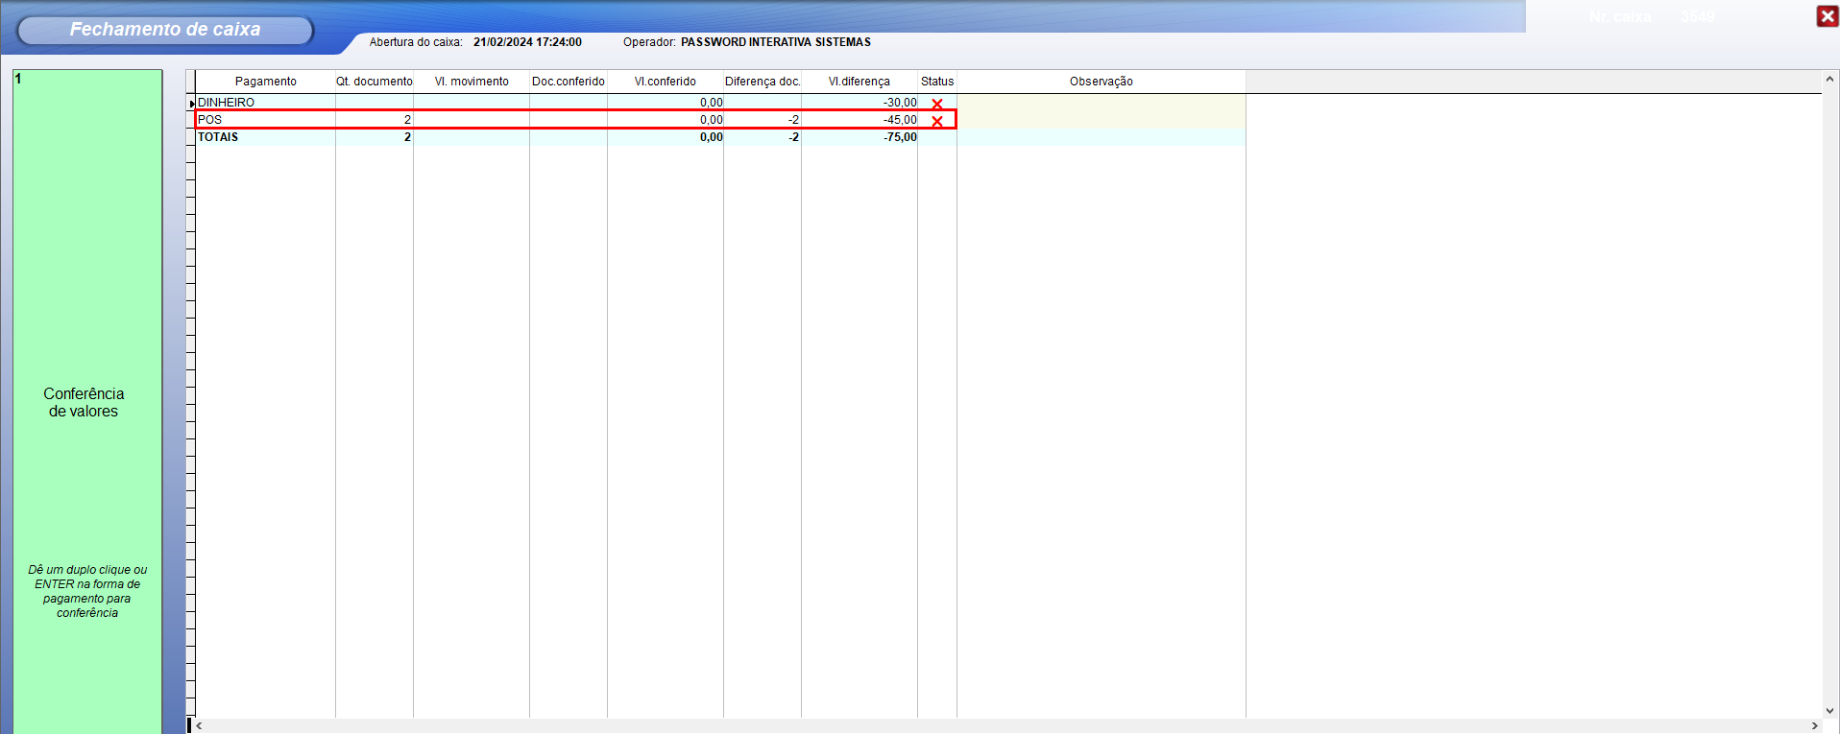Click the red X status icon for POS

937,121
